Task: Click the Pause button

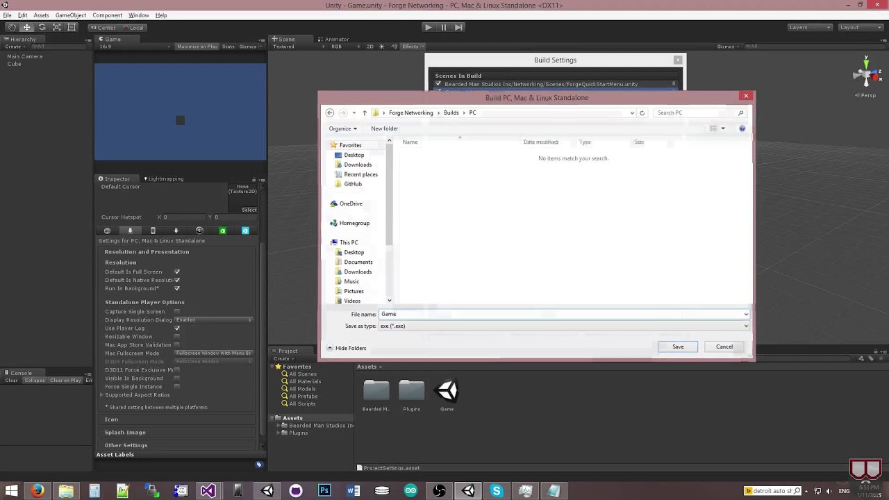Action: click(443, 27)
